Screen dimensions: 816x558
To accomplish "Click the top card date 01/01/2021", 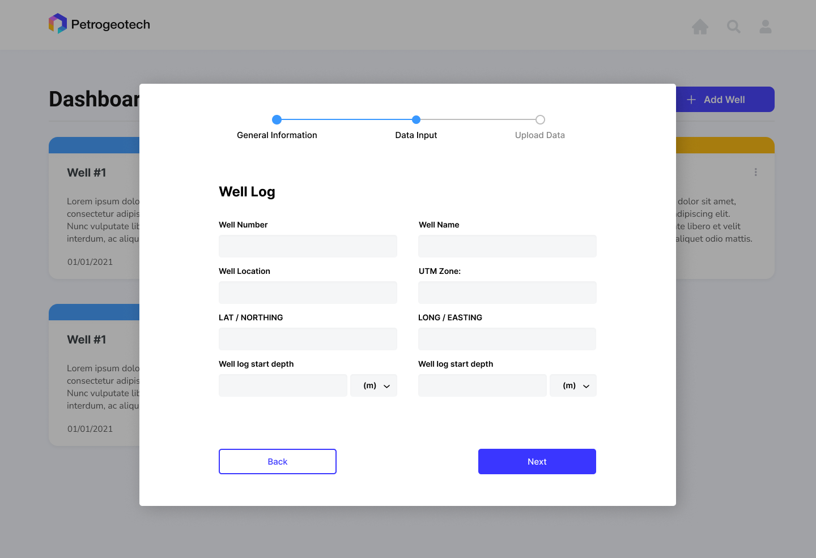I will pos(90,262).
